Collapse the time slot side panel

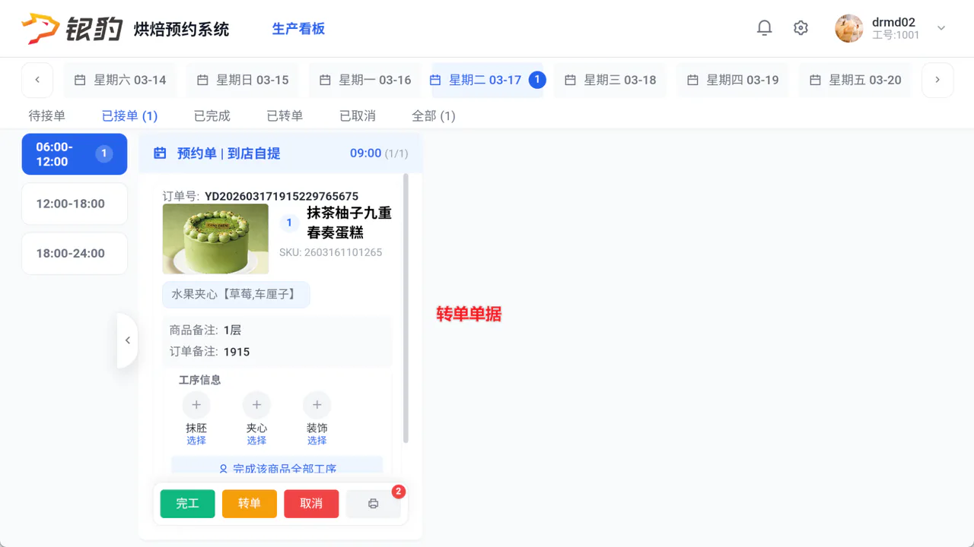(x=128, y=340)
